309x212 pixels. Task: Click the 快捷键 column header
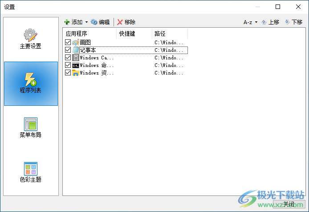point(134,33)
